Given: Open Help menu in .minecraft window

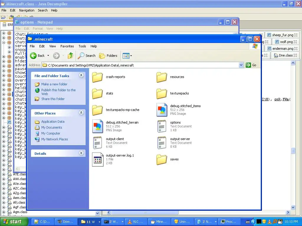Looking at the screenshot, I should 93,46.
